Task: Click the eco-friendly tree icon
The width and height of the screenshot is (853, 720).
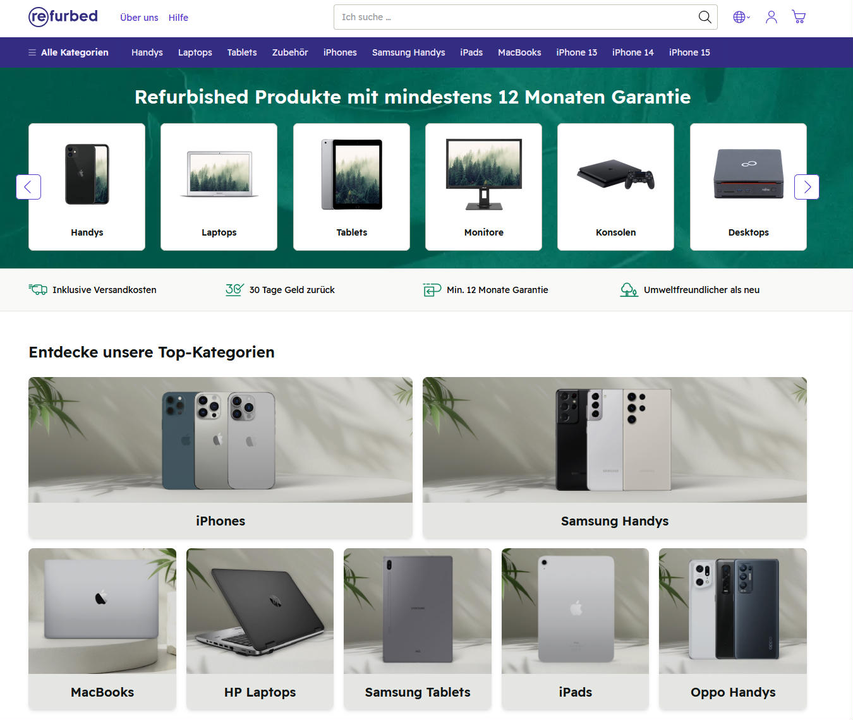Action: point(628,289)
